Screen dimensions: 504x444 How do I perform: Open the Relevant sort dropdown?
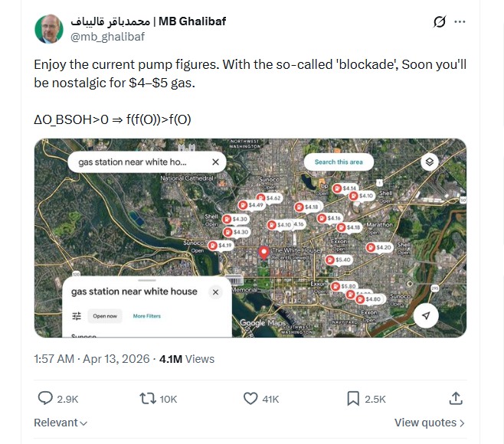61,423
